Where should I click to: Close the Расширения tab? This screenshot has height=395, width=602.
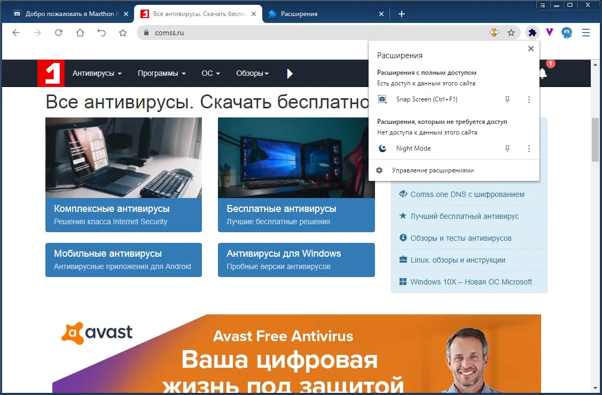381,14
